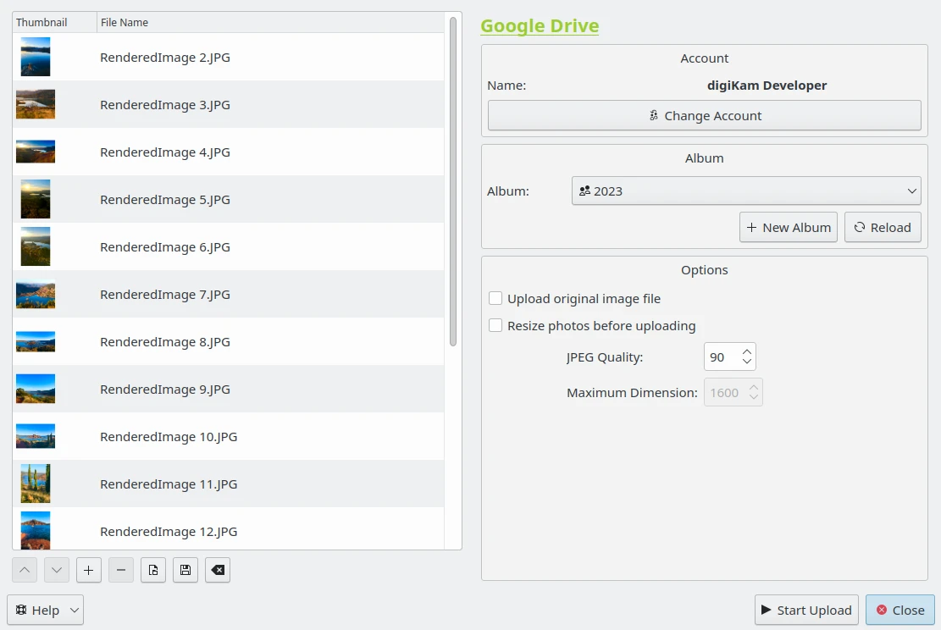Click the Change Account button
Screen dimensions: 941x630
click(x=704, y=115)
